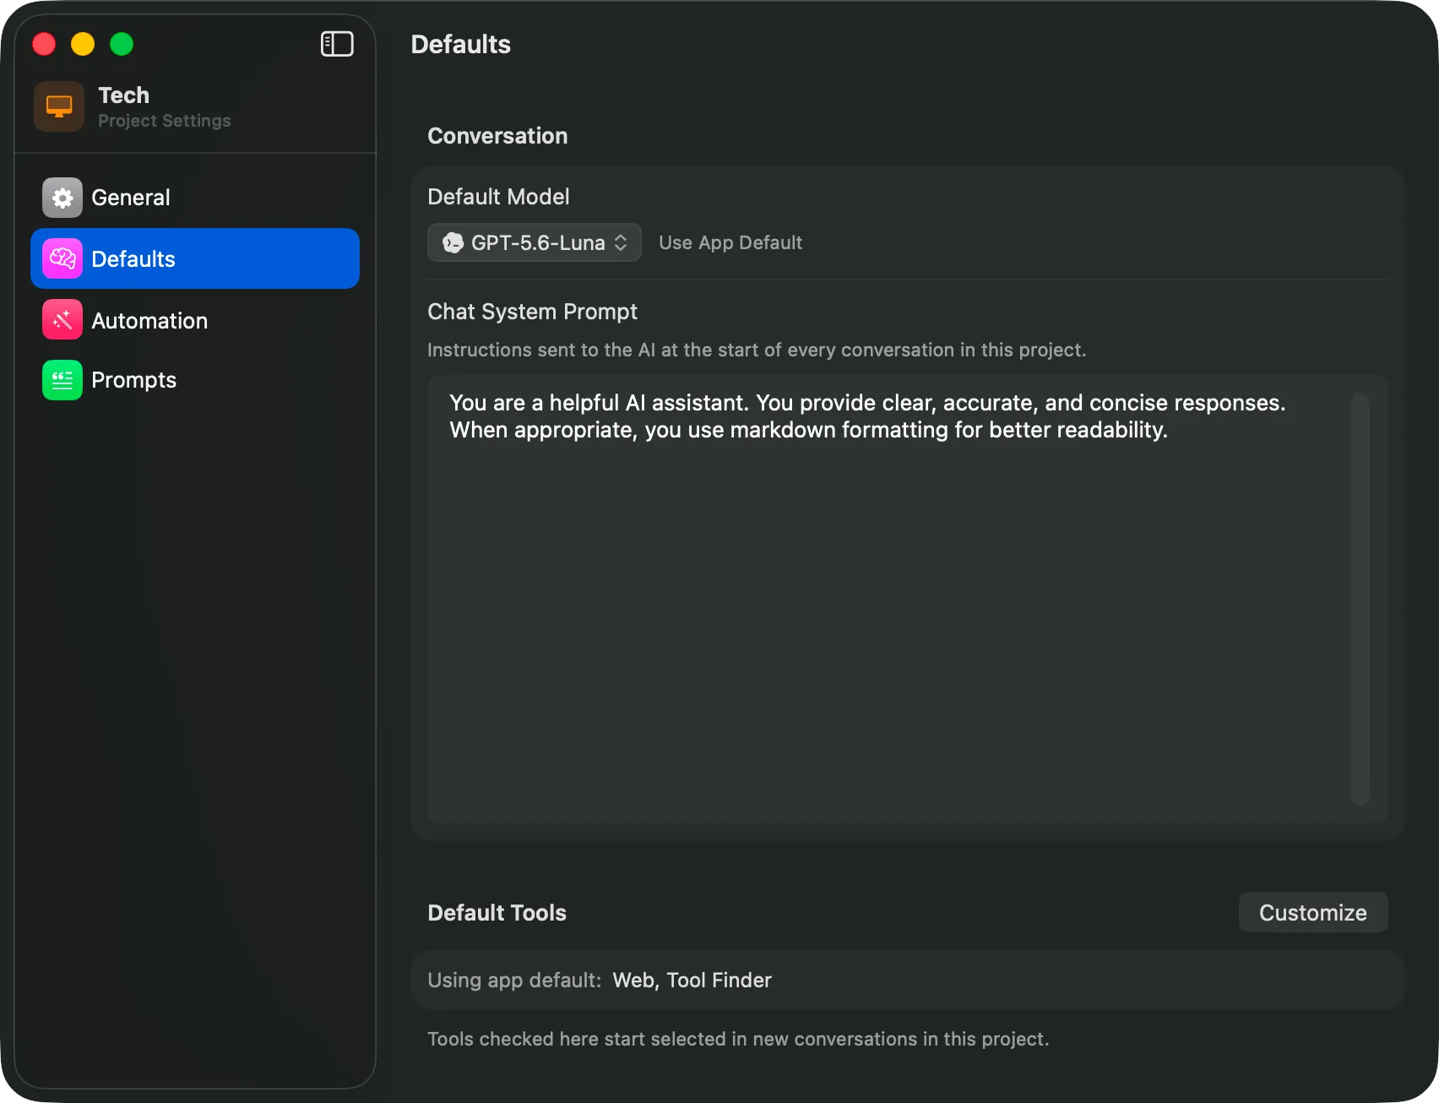Click the Project Settings subtitle
The image size is (1439, 1103).
165,121
